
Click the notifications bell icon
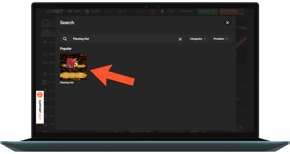[x=162, y=12]
